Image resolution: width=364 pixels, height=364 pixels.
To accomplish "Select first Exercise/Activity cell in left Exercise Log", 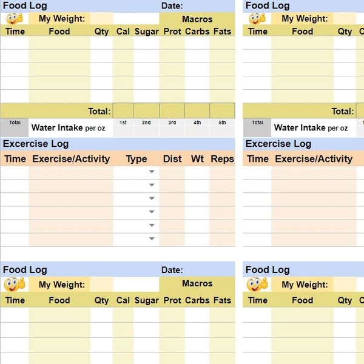I will pyautogui.click(x=71, y=172).
